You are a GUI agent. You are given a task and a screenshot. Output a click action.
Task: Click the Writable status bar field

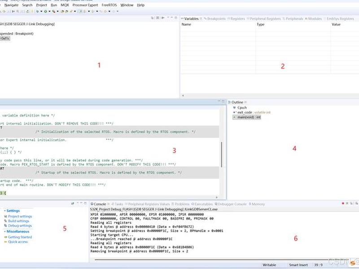269,265
